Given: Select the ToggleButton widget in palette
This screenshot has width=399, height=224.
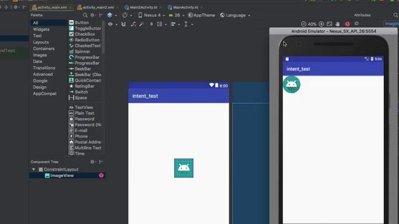Looking at the screenshot, I should pyautogui.click(x=85, y=29).
